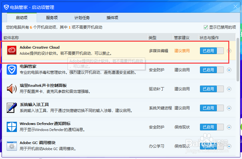242x159 pixels.
Task: Click the 电脑管家 shield icon in list
Action: 12,70
